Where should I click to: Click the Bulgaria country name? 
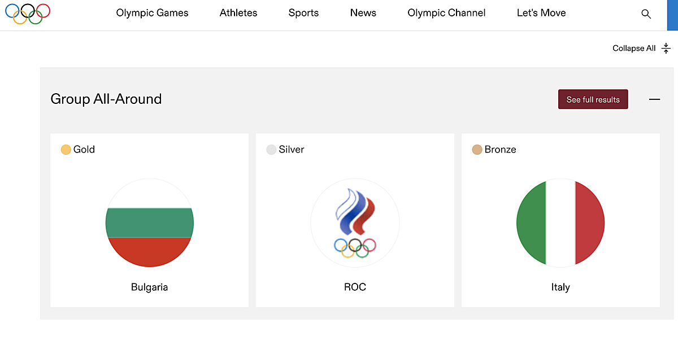coord(149,287)
